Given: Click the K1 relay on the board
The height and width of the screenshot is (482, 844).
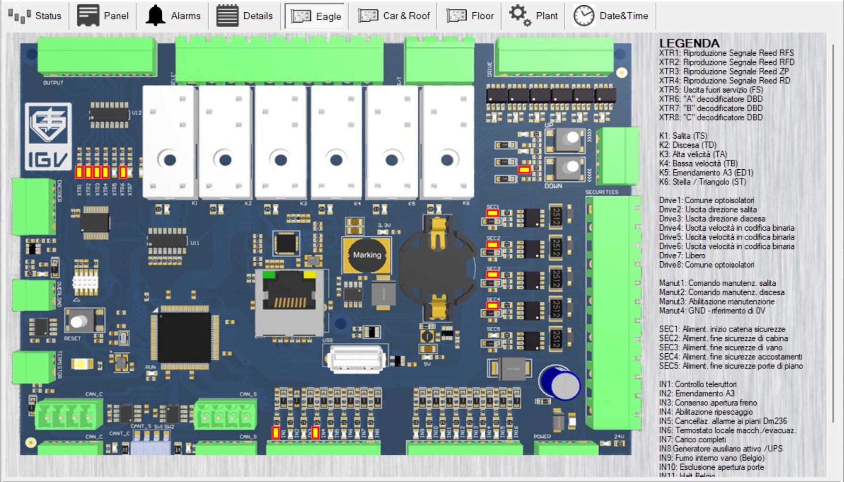Looking at the screenshot, I should 170,141.
